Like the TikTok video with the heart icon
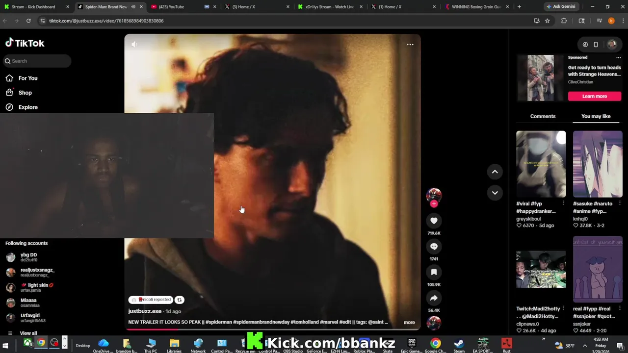The width and height of the screenshot is (628, 353). pyautogui.click(x=434, y=221)
